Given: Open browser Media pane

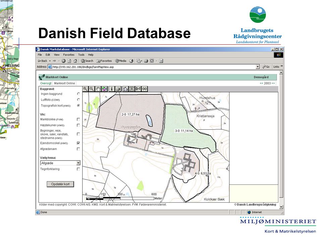Looking at the screenshot, I should pyautogui.click(x=121, y=61).
